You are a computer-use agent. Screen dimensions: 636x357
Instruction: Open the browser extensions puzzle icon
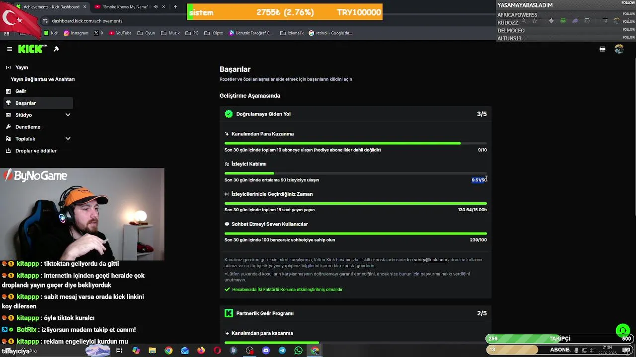pos(587,21)
